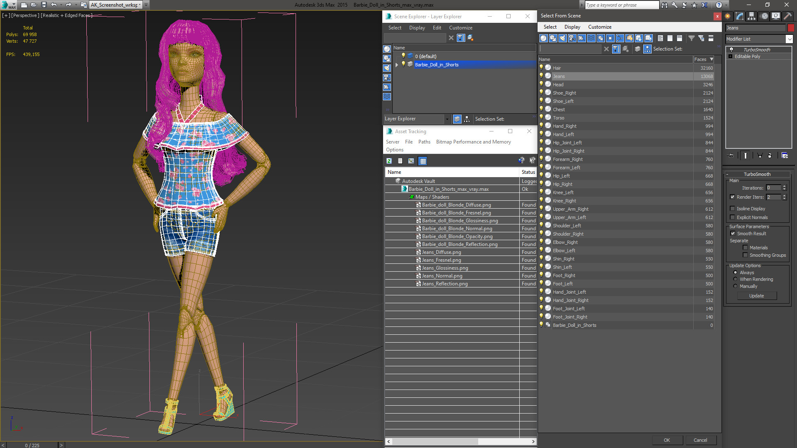
Task: Open the Layer Explorer mode dropdown
Action: coord(447,119)
